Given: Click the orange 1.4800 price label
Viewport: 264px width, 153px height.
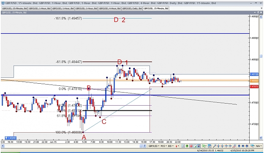Looking at the screenshot, I should [x=254, y=81].
